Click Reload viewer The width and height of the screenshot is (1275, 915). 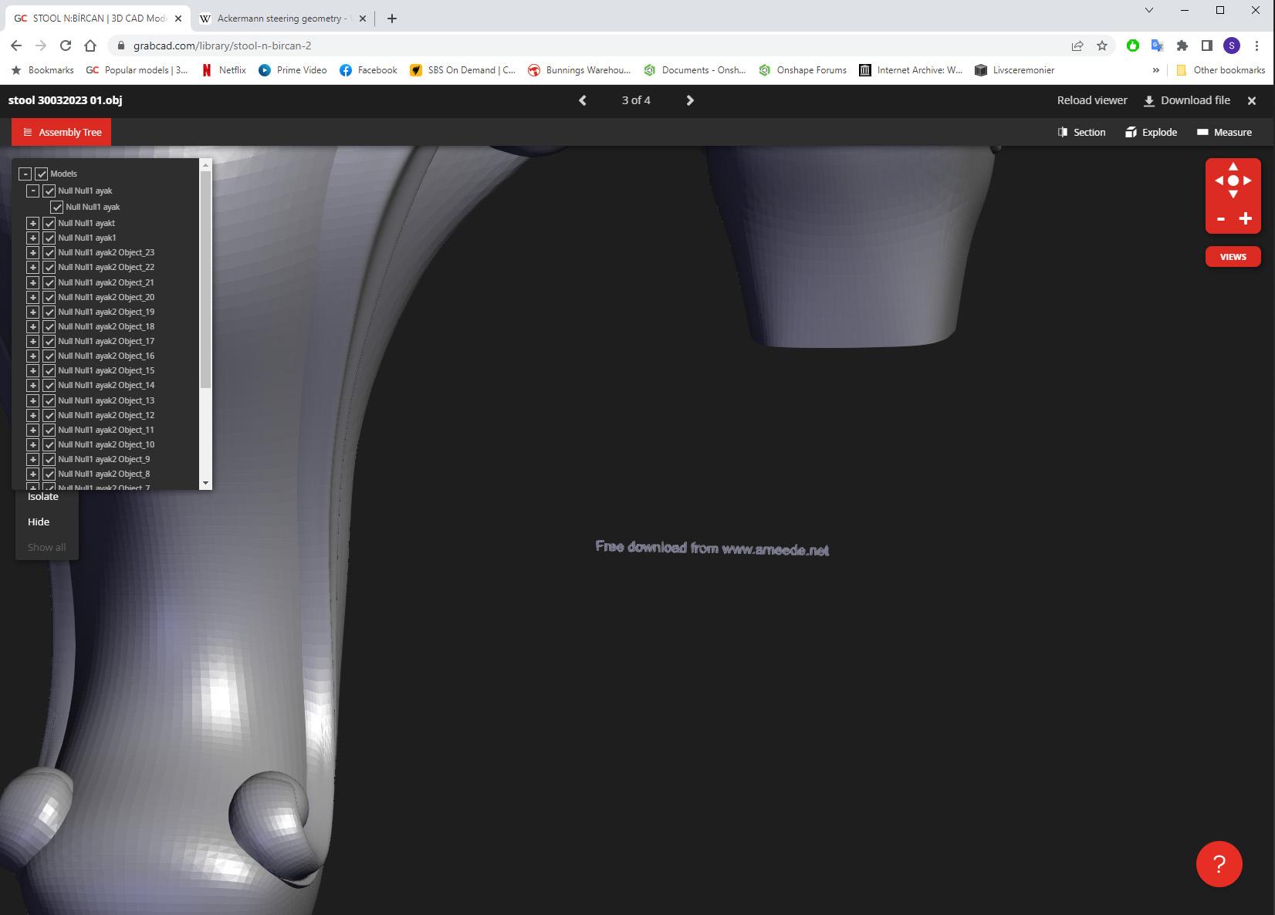coord(1091,100)
